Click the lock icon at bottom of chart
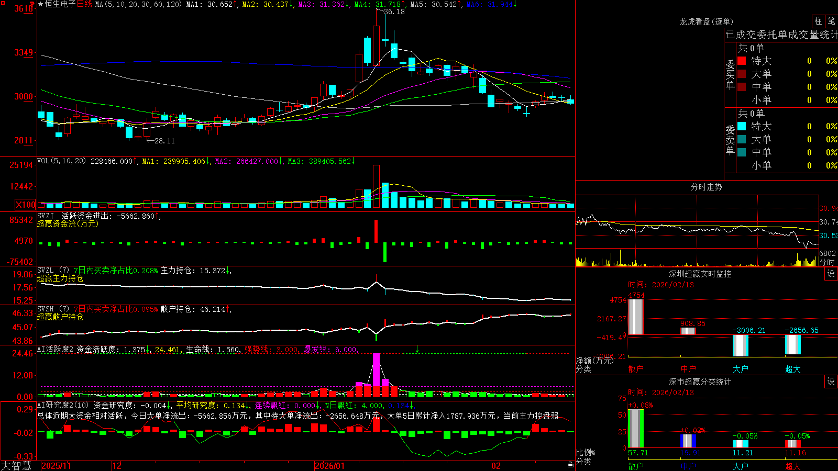This screenshot has width=838, height=471. click(570, 465)
